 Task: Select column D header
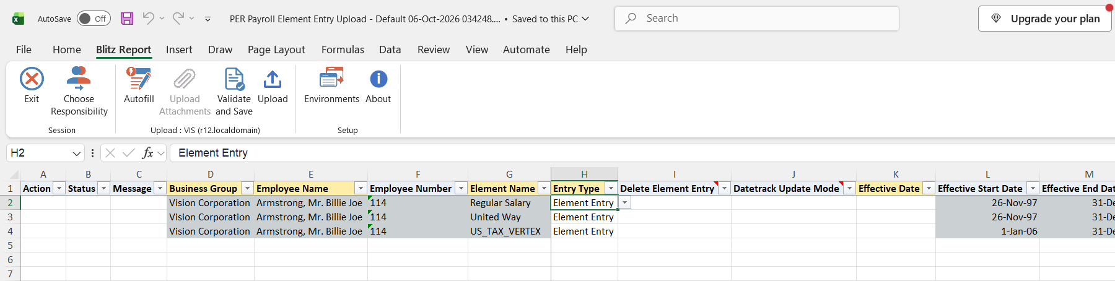[211, 175]
